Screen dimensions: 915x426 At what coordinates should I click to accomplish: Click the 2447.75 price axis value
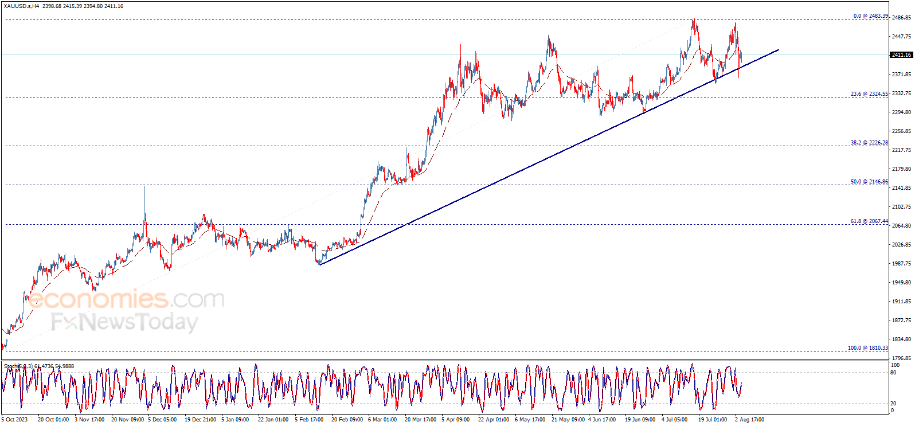click(x=901, y=36)
